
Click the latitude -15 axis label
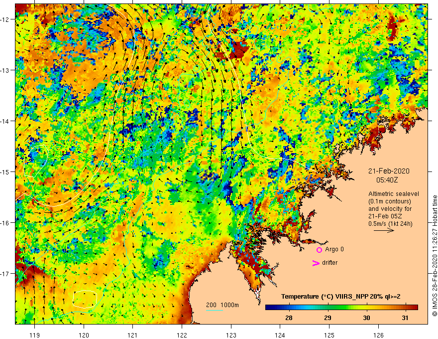click(x=5, y=171)
